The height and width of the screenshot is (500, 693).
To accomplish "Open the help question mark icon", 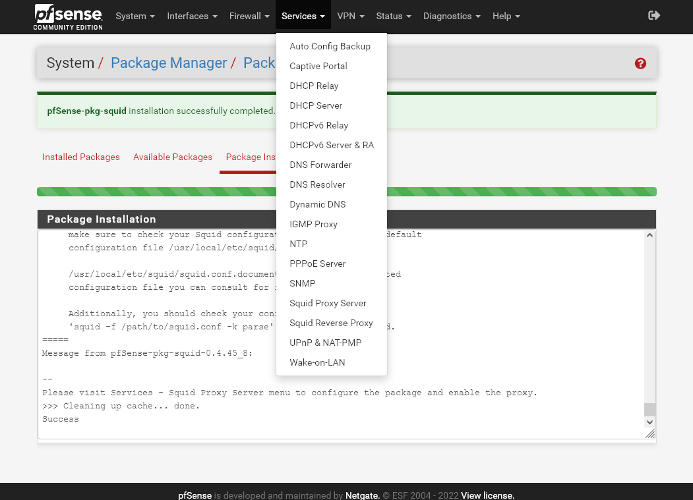I will [640, 63].
